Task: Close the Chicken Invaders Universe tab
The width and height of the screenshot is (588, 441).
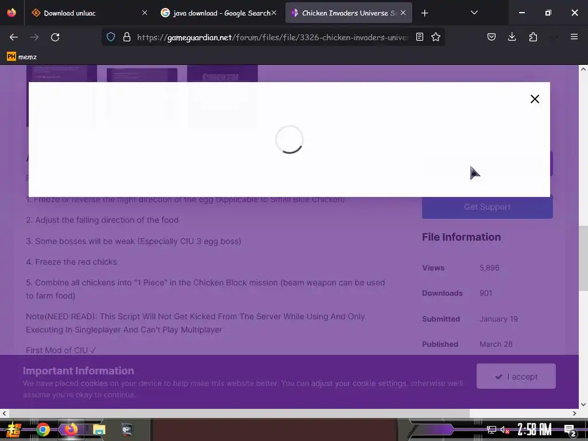Action: (403, 13)
